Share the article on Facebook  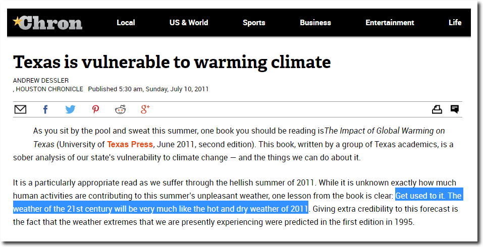point(45,109)
